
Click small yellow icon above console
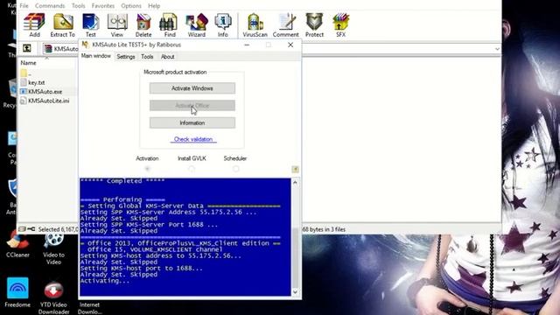pos(295,169)
